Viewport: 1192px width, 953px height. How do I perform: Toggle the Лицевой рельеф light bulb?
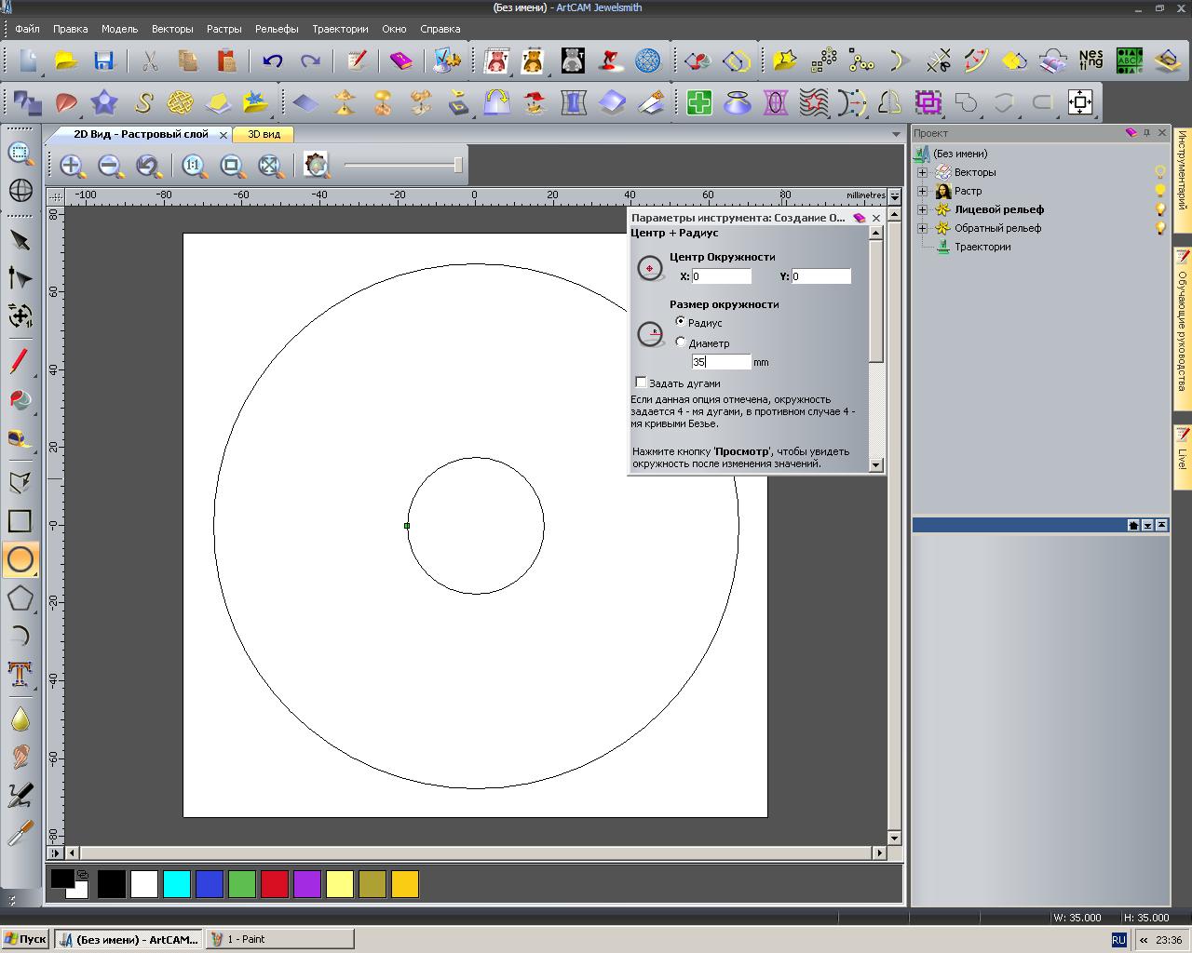click(x=1160, y=209)
